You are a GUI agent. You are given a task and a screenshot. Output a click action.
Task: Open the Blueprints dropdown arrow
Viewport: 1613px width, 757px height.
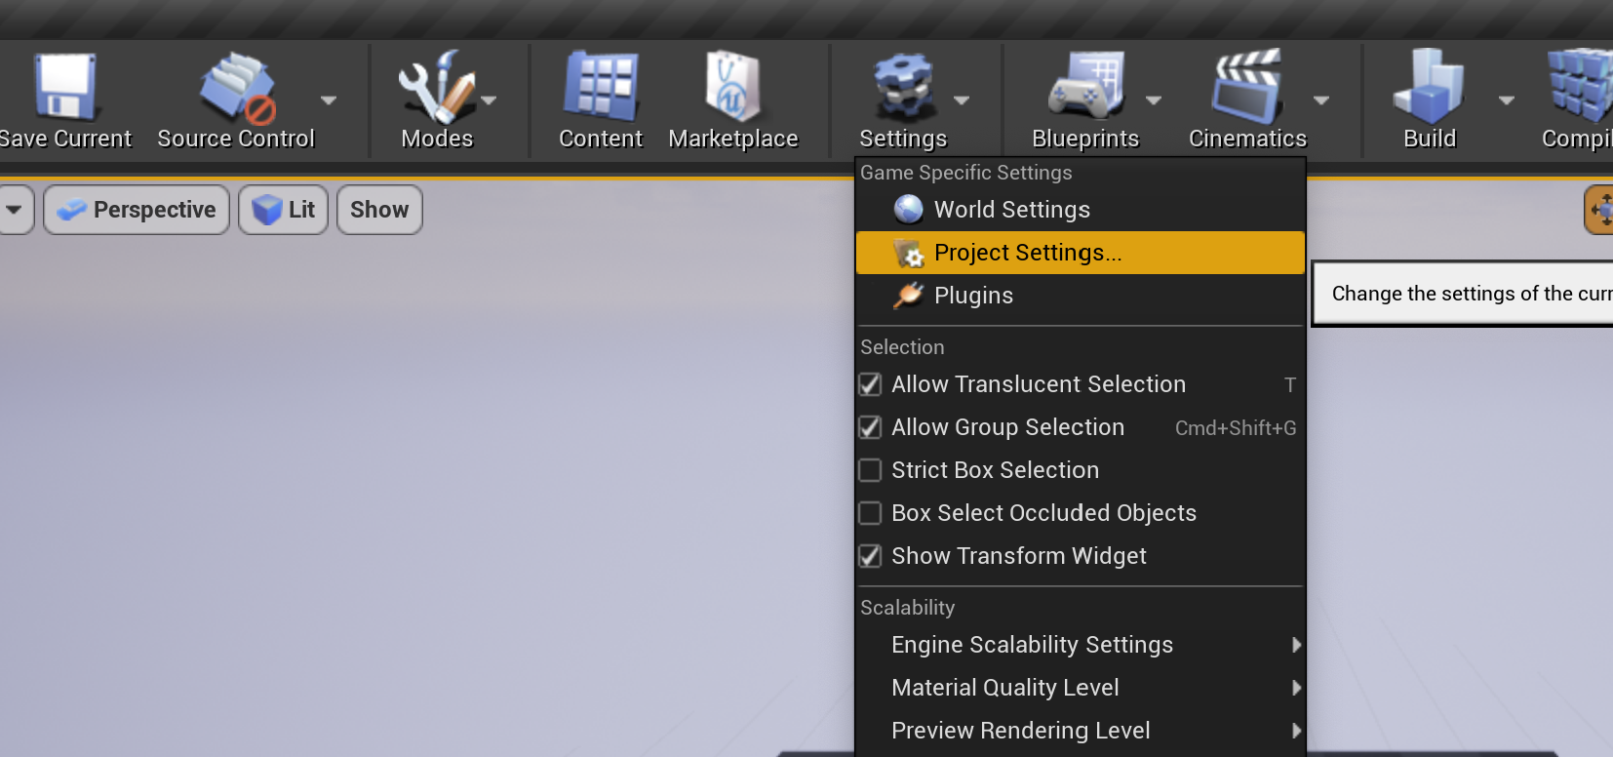pos(1154,100)
